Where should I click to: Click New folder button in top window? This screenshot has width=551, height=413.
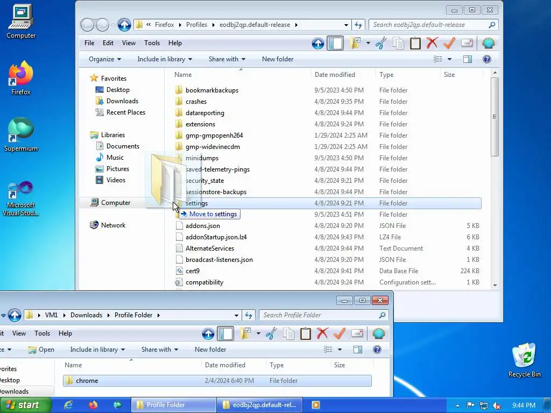(278, 59)
